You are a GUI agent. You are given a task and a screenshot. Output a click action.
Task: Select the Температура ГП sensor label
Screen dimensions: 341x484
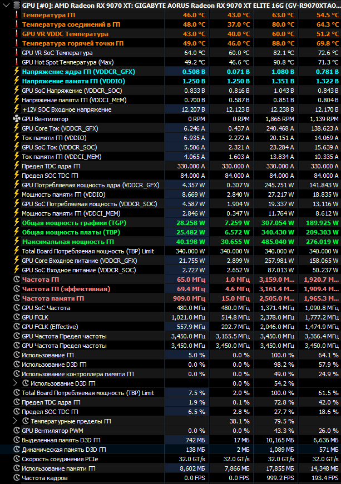point(48,15)
